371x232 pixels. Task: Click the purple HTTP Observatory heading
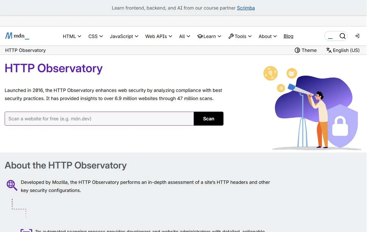point(54,68)
